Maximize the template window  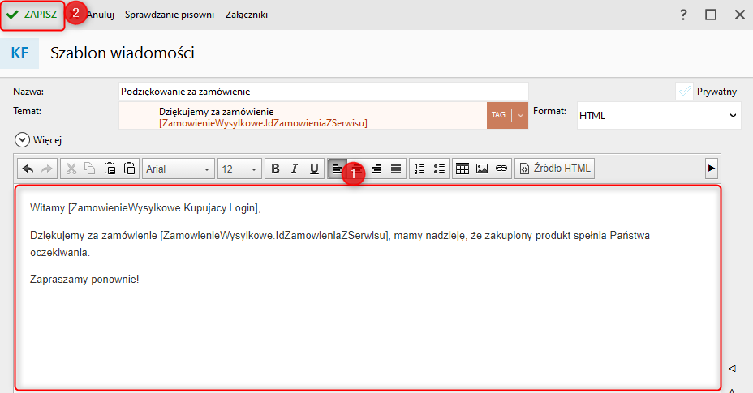click(x=711, y=15)
